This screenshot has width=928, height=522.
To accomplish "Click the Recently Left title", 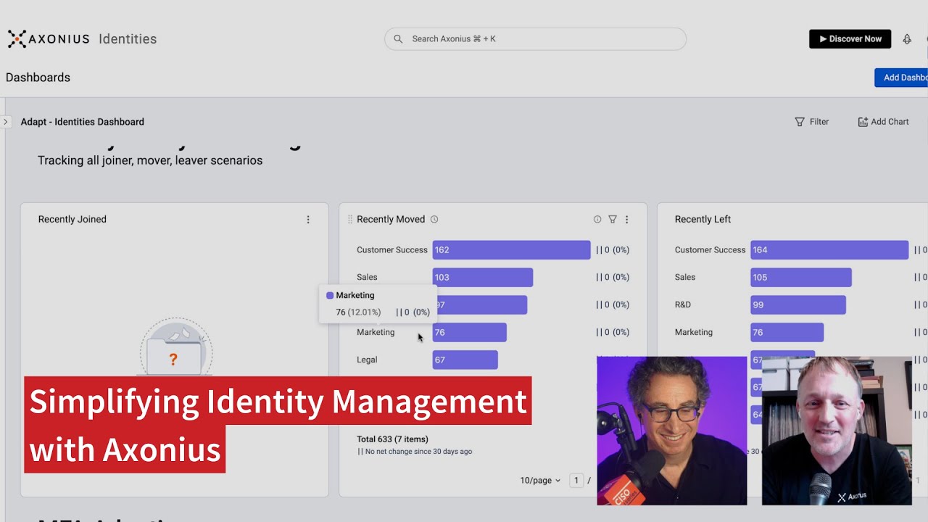I will (x=703, y=220).
